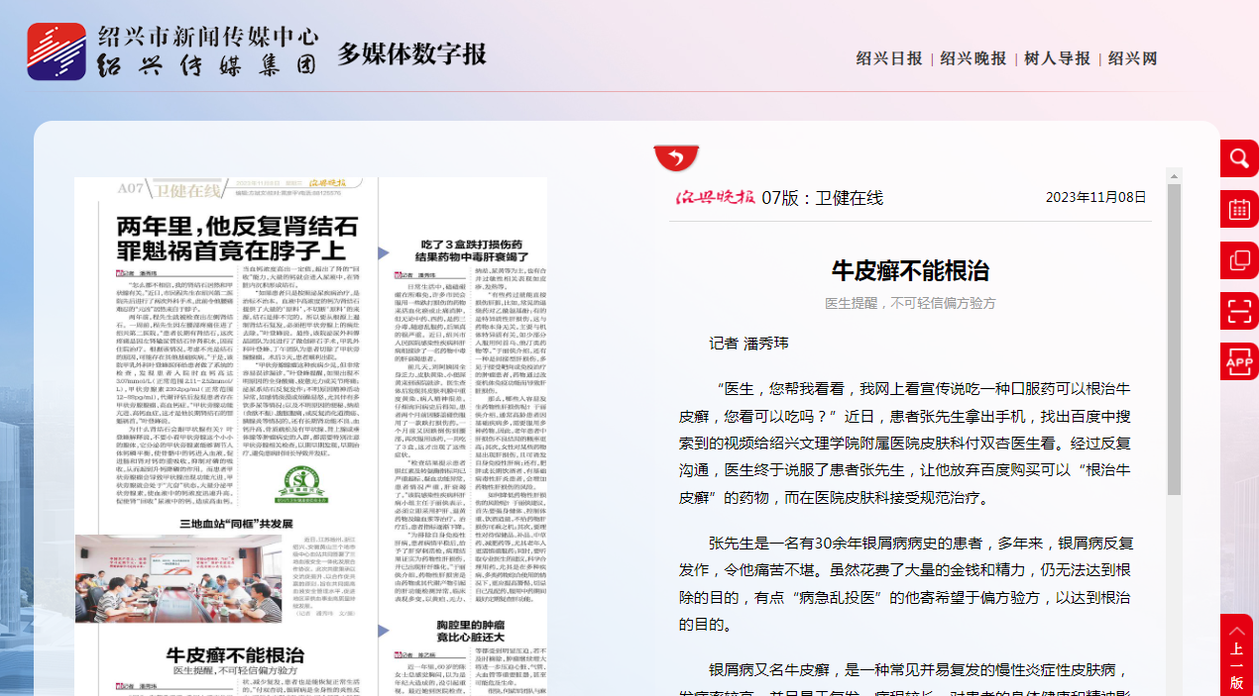Click the red search icon in the sidebar
The height and width of the screenshot is (696, 1259).
click(x=1239, y=158)
